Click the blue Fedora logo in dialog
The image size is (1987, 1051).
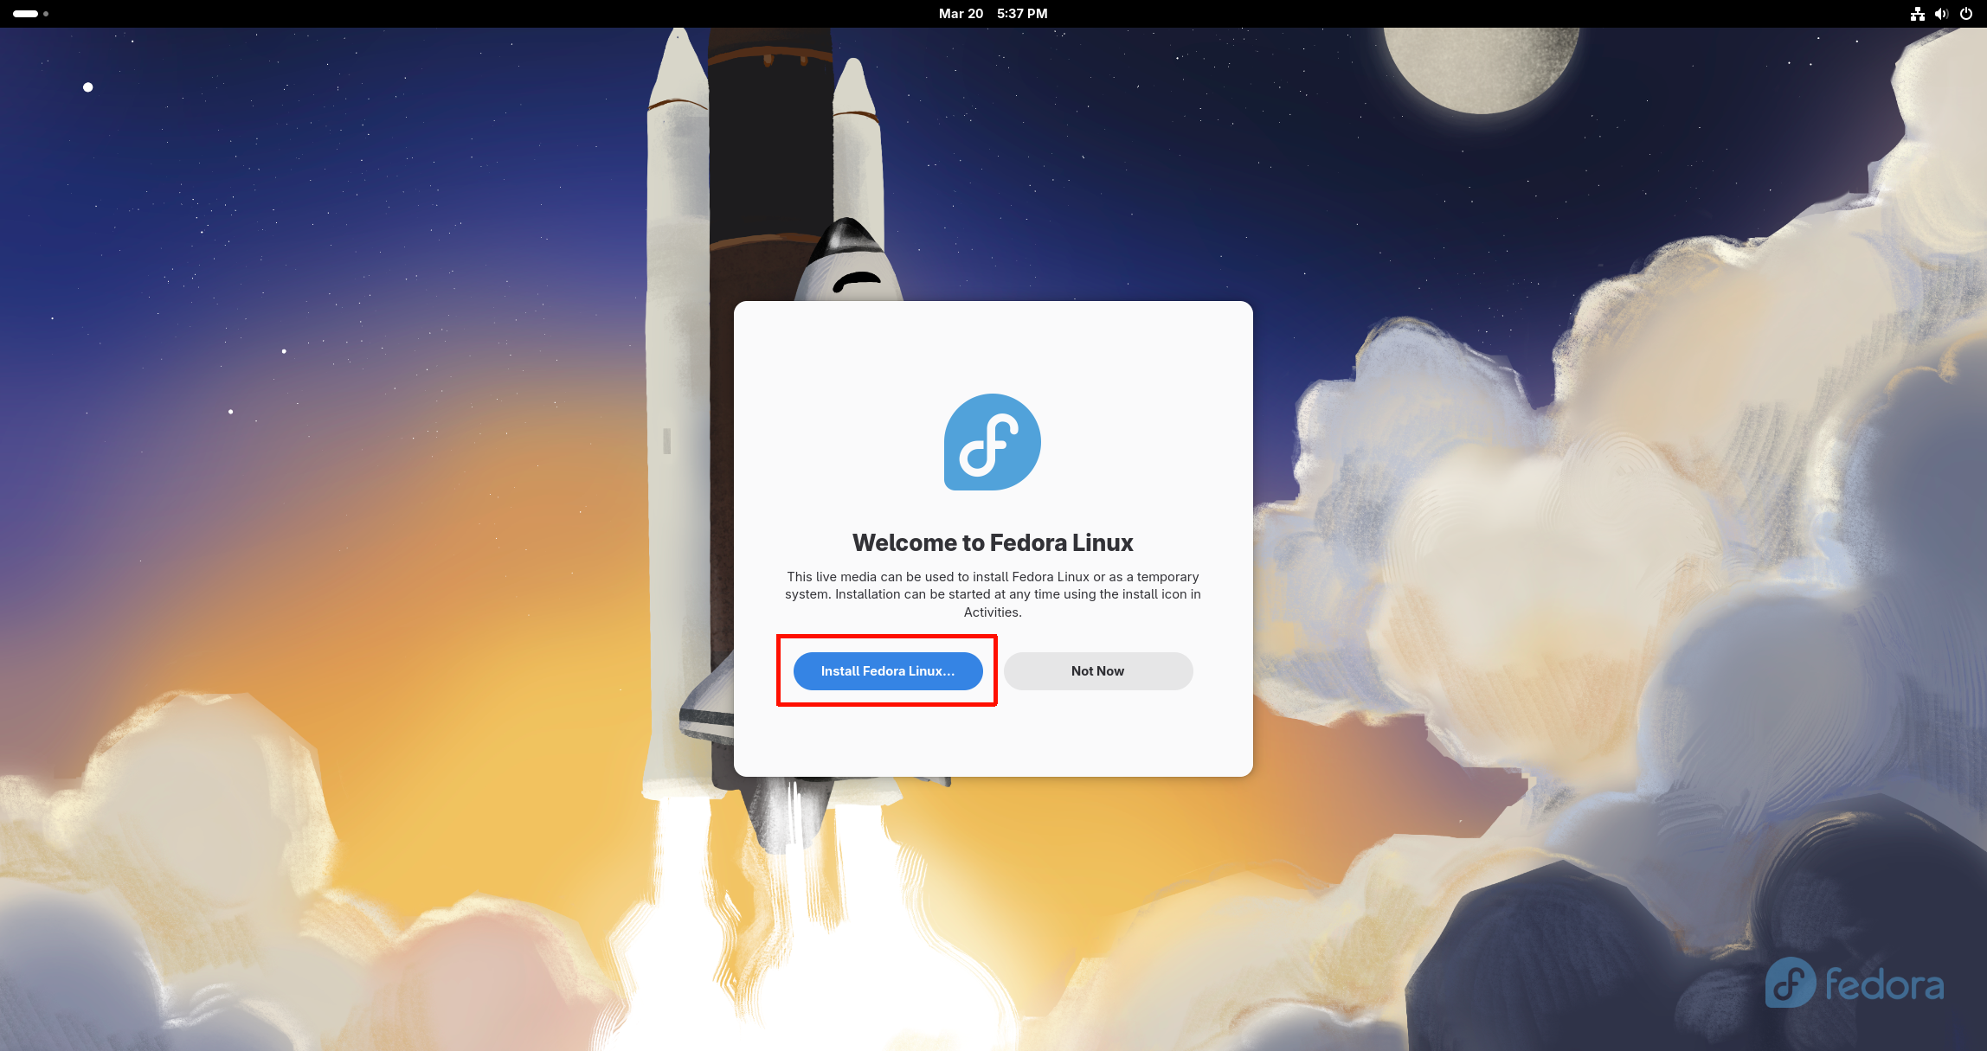992,442
